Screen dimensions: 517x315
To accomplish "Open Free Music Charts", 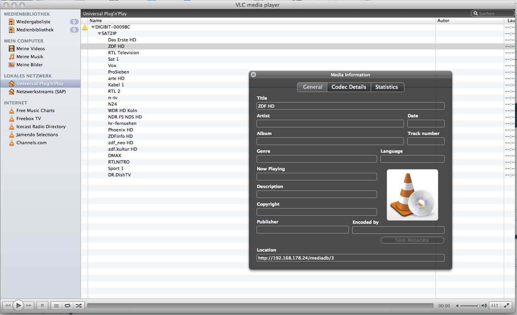I will 35,110.
